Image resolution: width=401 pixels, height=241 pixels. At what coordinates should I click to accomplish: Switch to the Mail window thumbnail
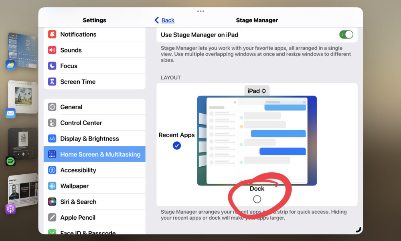(x=23, y=97)
